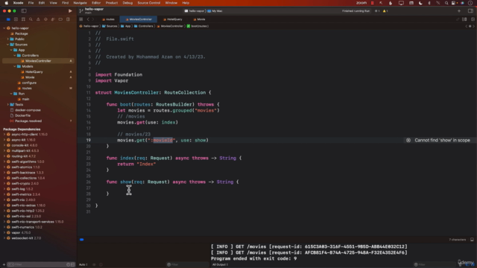Open the test navigator diamond icon
This screenshot has width=477, height=268.
click(45, 19)
